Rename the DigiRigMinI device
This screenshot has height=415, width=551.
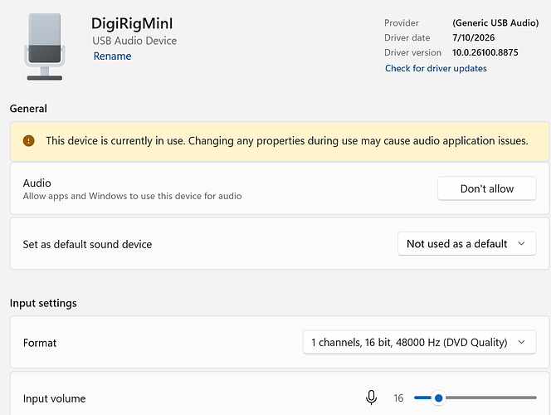[113, 56]
